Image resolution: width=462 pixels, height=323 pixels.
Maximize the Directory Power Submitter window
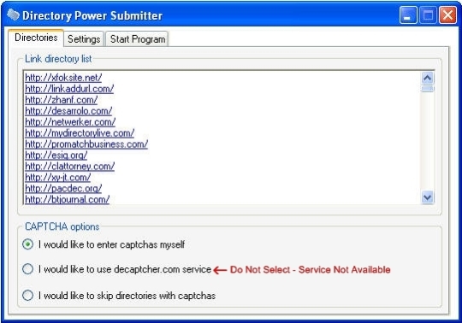click(x=428, y=15)
